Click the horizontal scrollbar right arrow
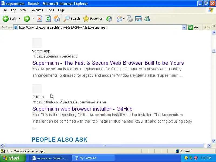This screenshot has width=216, height=162. coord(209,146)
